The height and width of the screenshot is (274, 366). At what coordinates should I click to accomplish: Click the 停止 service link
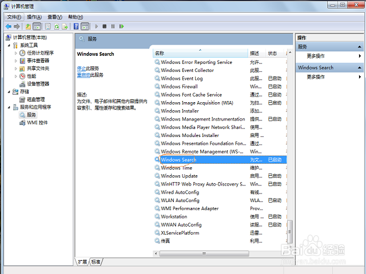pyautogui.click(x=81, y=68)
